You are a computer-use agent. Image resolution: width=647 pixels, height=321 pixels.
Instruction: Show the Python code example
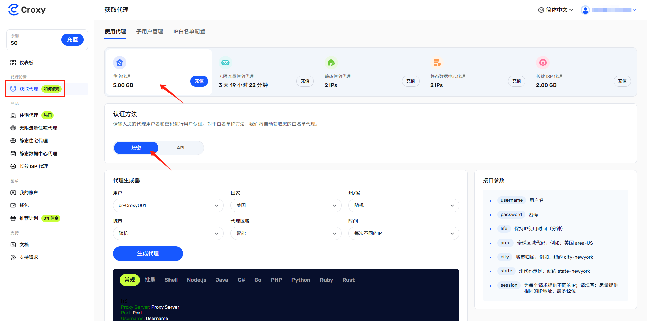(301, 280)
